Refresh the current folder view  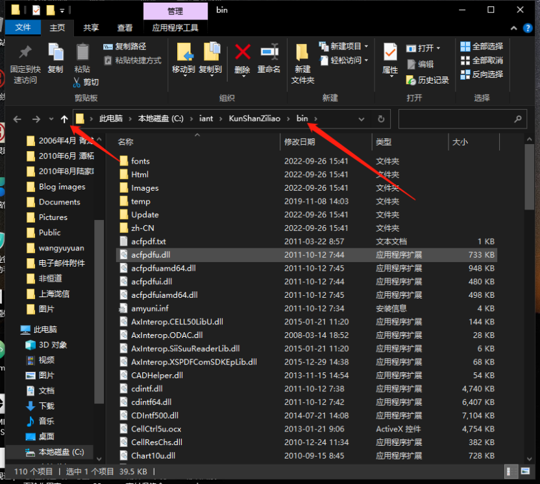click(x=381, y=119)
